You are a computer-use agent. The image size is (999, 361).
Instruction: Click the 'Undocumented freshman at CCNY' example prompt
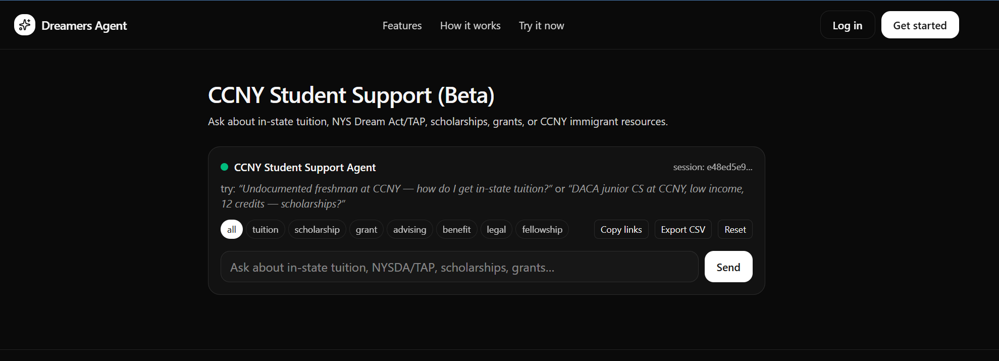[395, 189]
